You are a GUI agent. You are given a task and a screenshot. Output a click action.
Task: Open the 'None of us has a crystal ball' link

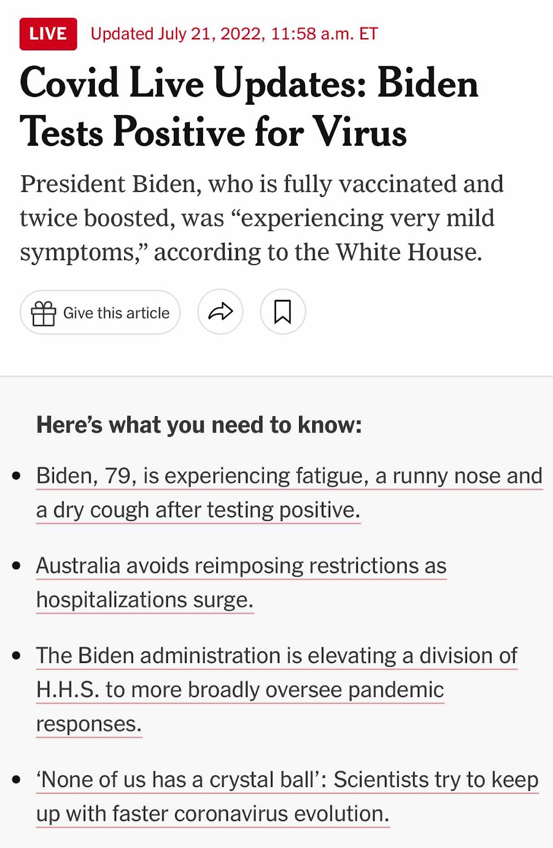(x=287, y=797)
